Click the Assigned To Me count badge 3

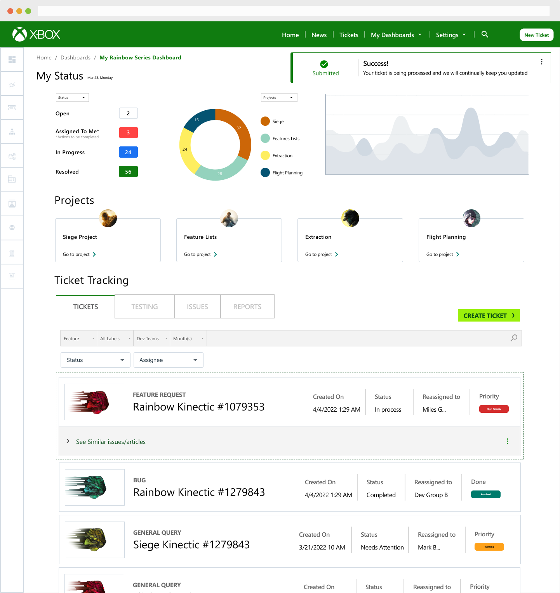click(128, 132)
